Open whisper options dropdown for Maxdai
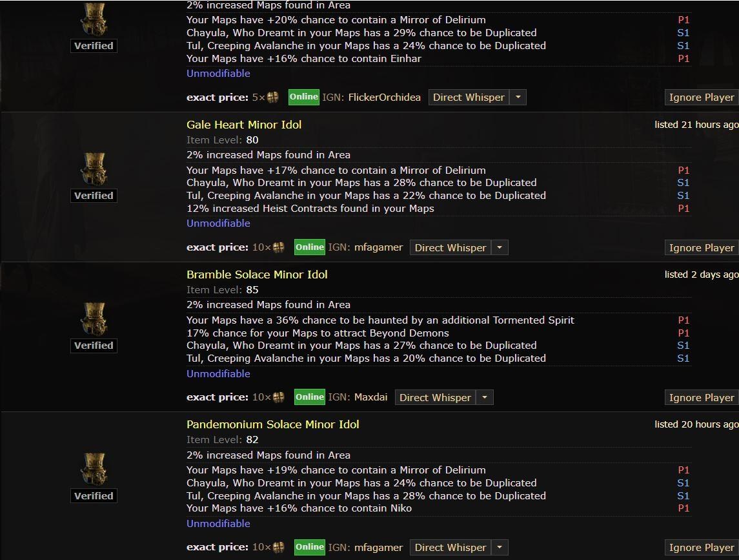Screen dimensions: 739x560 point(485,398)
